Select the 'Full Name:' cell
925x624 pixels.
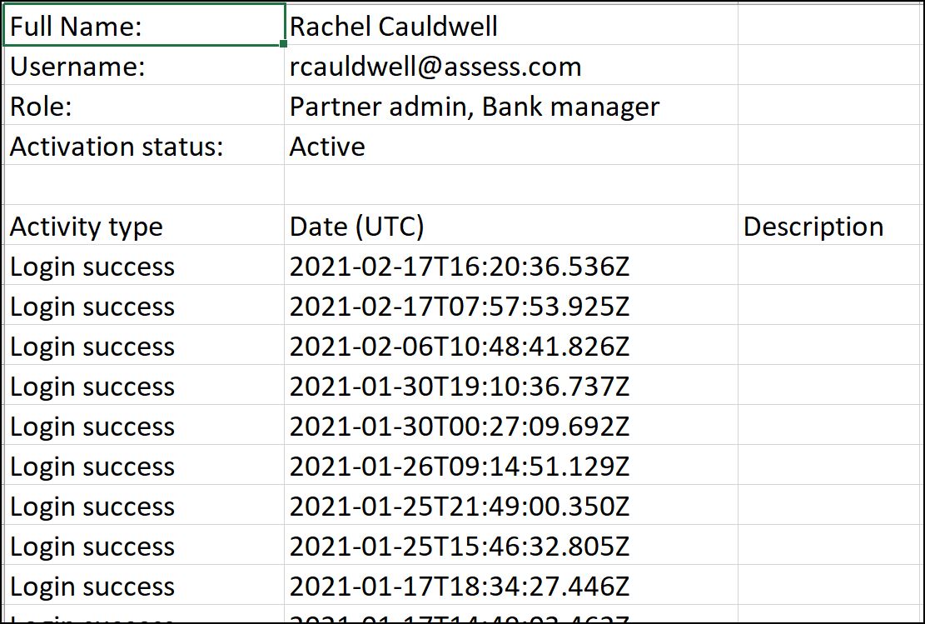(x=77, y=26)
